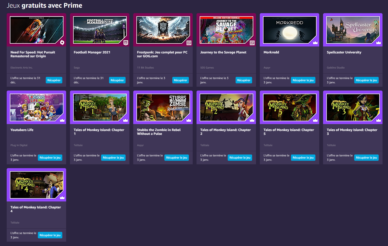This screenshot has width=388, height=246.
Task: Open Monkey Island Chapter 4 artwork
Action: 36,185
